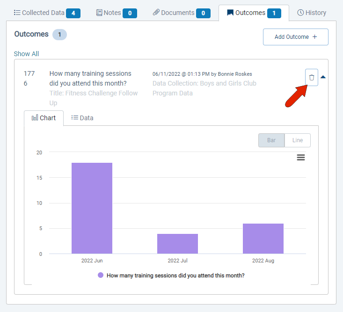Click the Outcomes bookmark icon

coord(230,13)
